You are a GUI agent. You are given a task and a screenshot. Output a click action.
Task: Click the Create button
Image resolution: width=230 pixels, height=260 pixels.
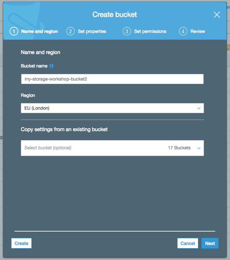21,243
